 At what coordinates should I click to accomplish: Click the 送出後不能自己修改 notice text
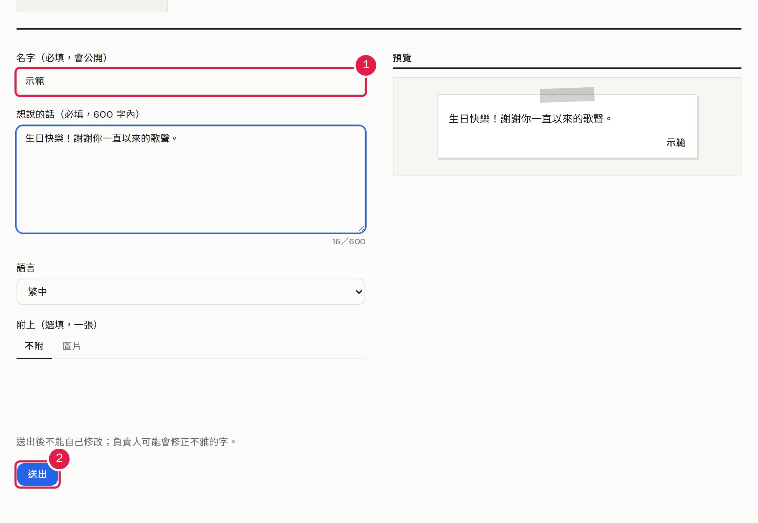tap(126, 442)
